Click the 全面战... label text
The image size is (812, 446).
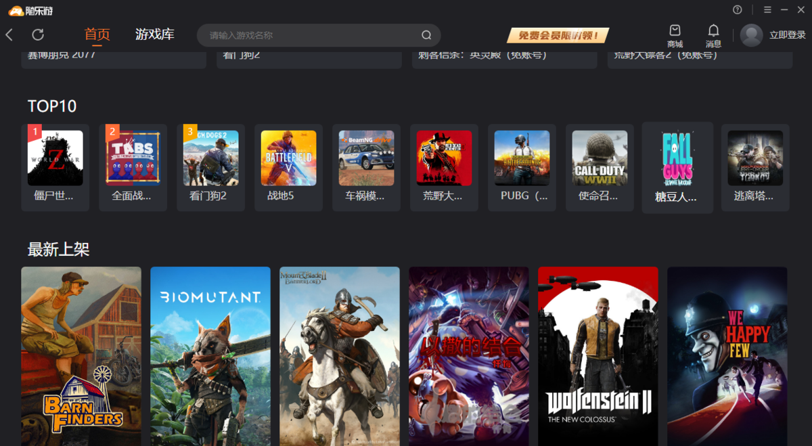click(131, 196)
